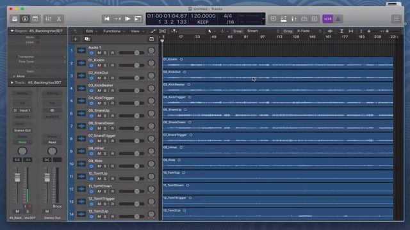Open the View menu in Tracks area
This screenshot has height=230, width=410.
pyautogui.click(x=137, y=31)
